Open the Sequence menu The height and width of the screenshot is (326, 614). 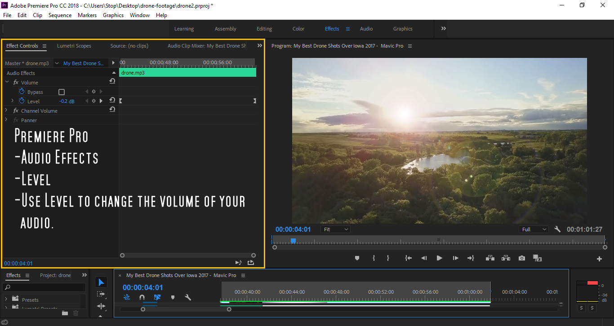(60, 15)
